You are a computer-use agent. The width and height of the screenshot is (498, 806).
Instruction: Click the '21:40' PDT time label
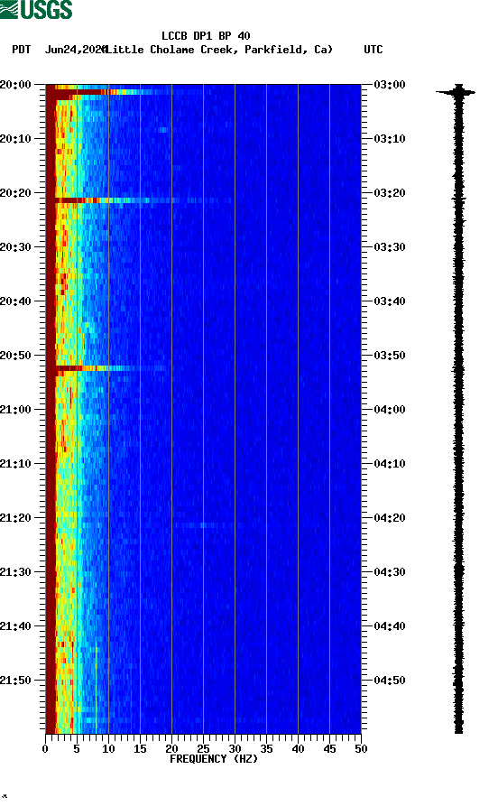click(15, 626)
